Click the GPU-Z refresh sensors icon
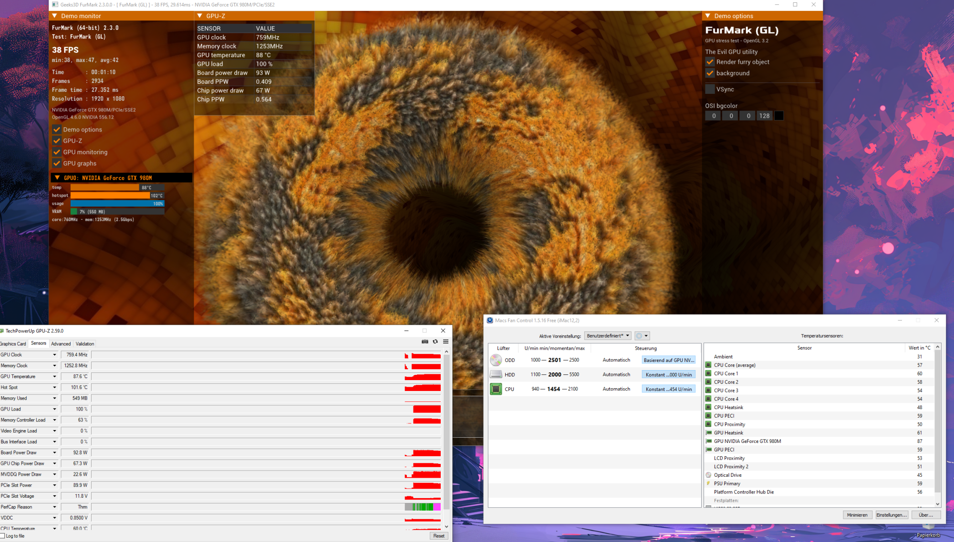Screen dimensions: 954x542 coord(435,341)
